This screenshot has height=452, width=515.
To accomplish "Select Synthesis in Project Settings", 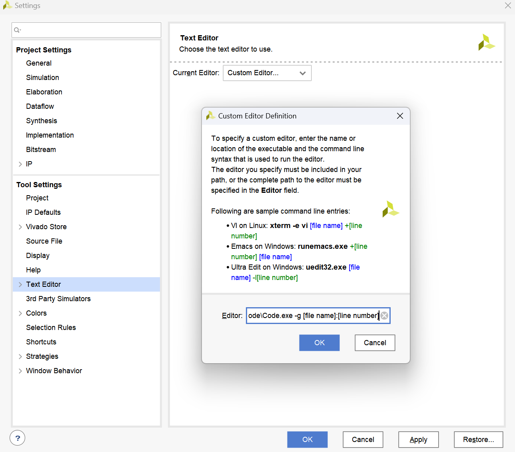I will tap(42, 121).
